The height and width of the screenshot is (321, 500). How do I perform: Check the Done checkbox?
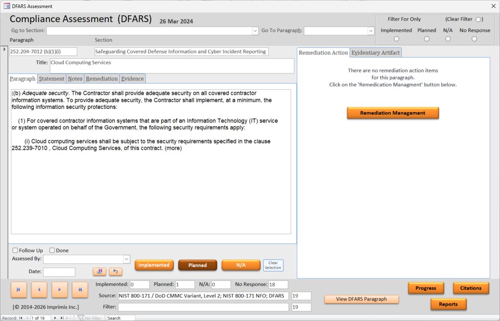(x=52, y=250)
